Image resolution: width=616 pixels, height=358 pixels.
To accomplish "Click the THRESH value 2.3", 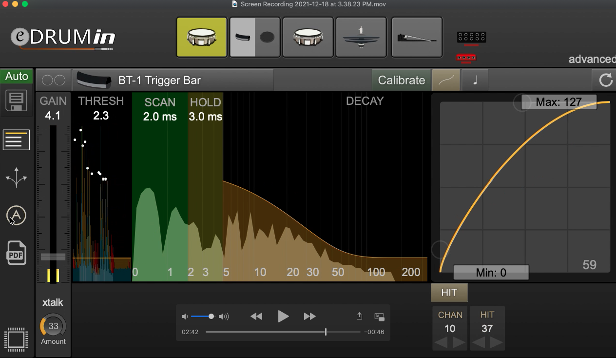I will tap(101, 116).
